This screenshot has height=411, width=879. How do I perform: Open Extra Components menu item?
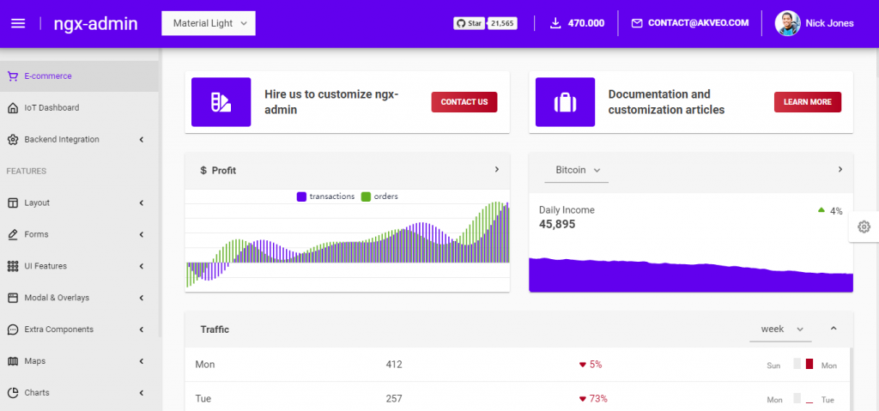(x=79, y=329)
